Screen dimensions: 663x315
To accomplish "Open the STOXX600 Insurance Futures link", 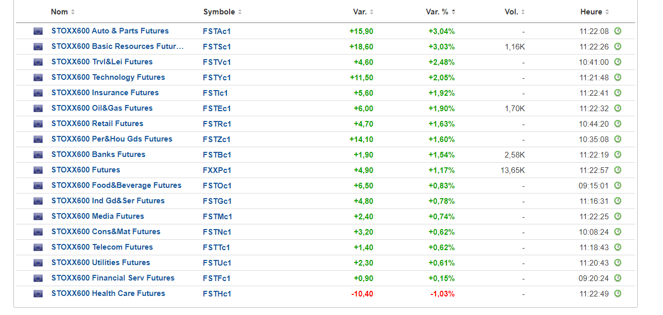I will click(x=105, y=93).
